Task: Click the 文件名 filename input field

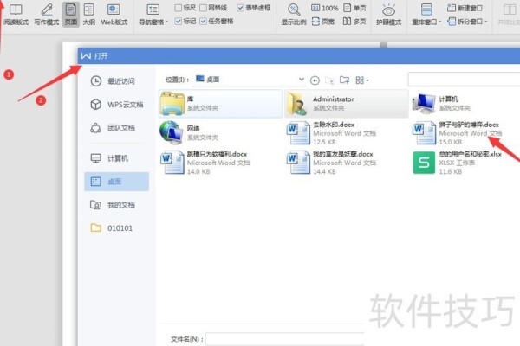Action: click(285, 339)
